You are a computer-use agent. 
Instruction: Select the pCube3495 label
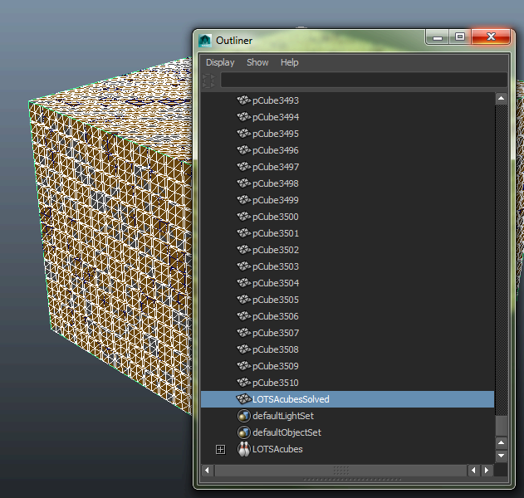(x=276, y=134)
